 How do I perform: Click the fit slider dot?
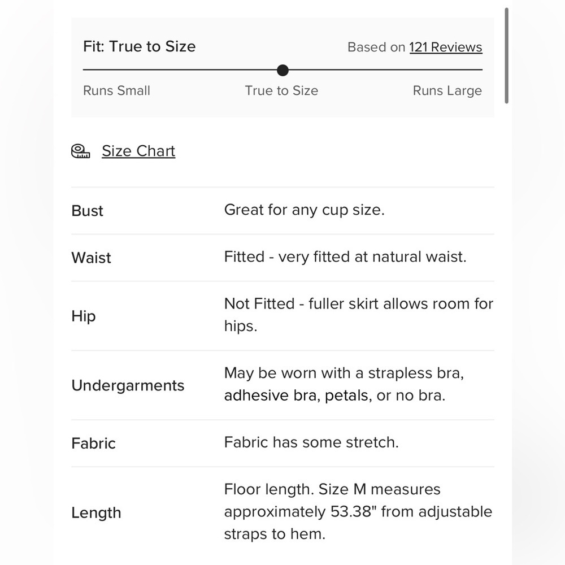point(283,70)
